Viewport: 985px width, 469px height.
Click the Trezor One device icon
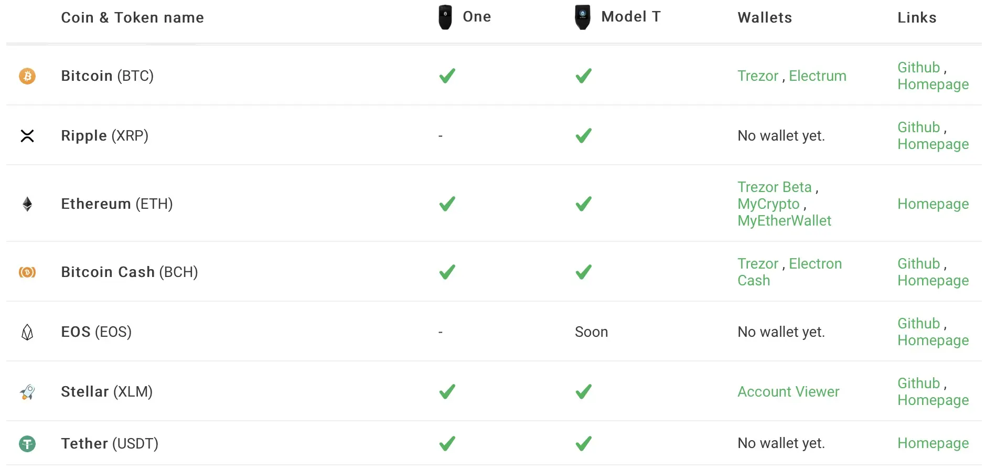(x=445, y=17)
